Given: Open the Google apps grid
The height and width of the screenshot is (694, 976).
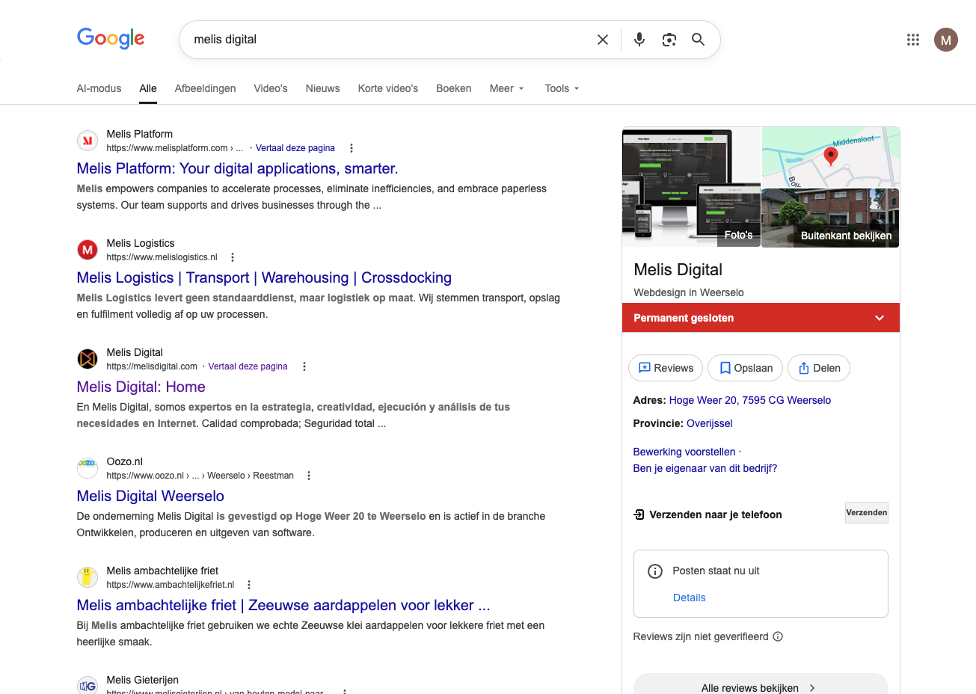Looking at the screenshot, I should tap(912, 39).
